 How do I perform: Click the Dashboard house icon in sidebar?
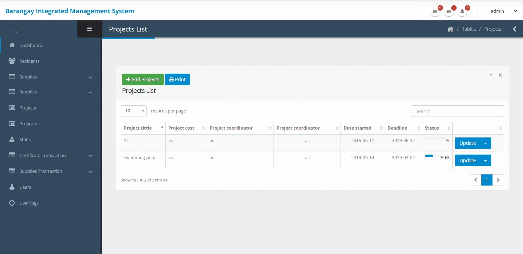coord(12,45)
